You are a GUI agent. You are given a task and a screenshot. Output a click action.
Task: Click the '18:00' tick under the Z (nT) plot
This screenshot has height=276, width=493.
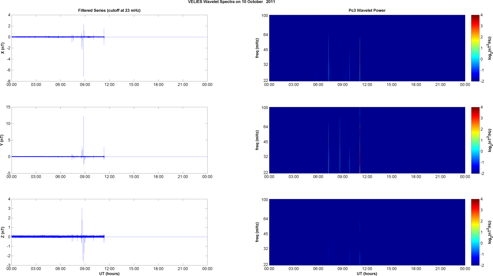pos(158,269)
